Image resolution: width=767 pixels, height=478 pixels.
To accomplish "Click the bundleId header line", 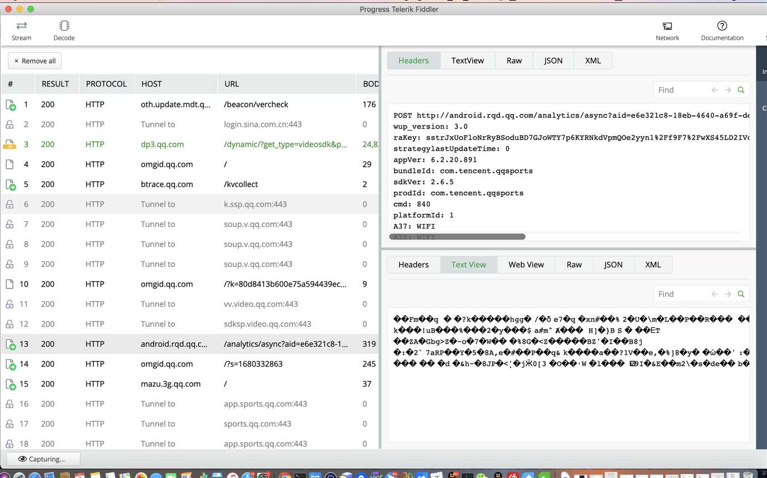I will [x=463, y=171].
